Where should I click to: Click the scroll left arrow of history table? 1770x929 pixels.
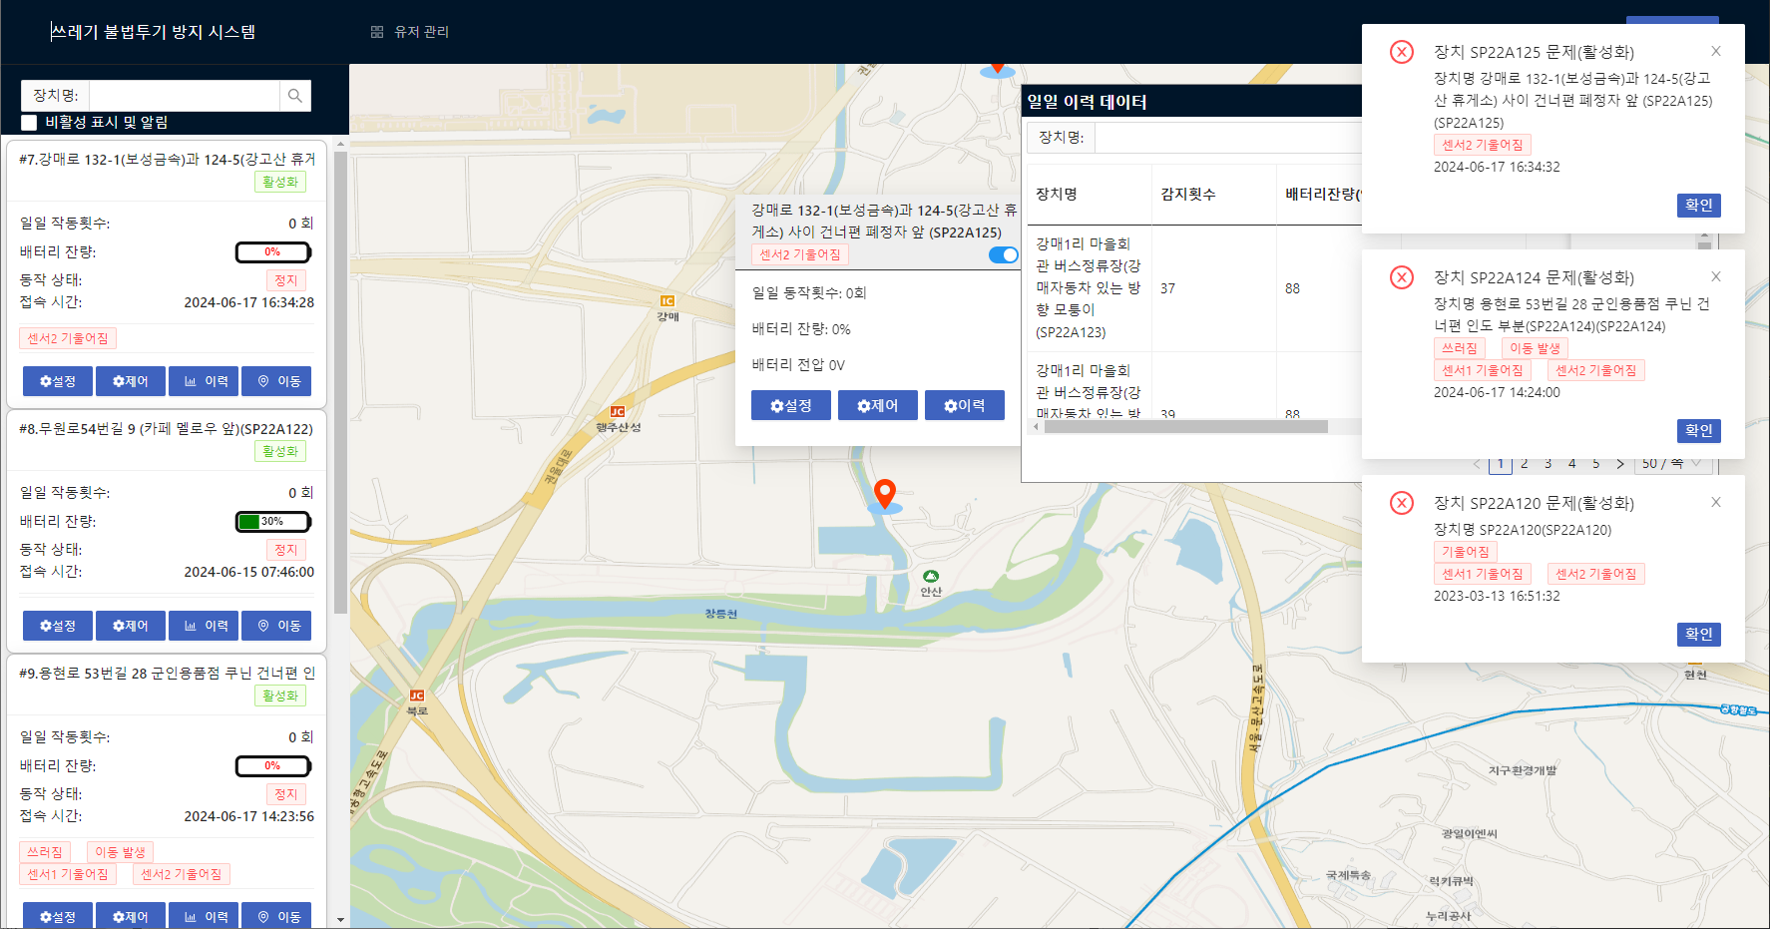(1036, 427)
